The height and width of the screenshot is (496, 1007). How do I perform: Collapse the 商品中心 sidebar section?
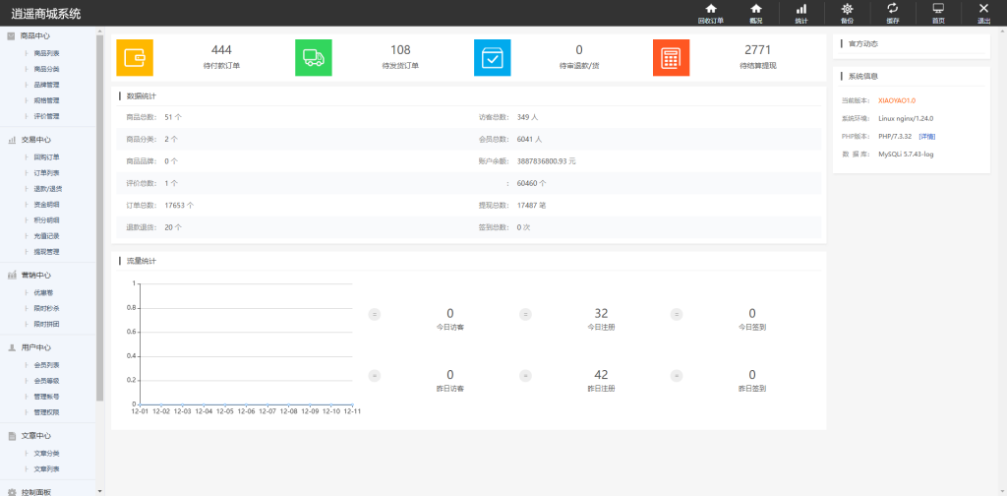pyautogui.click(x=35, y=36)
